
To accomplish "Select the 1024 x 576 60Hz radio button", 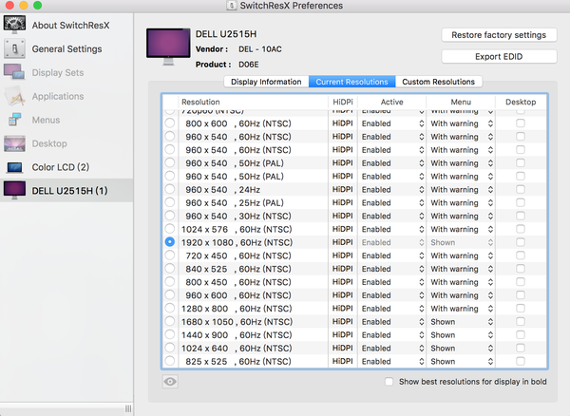I will point(170,229).
